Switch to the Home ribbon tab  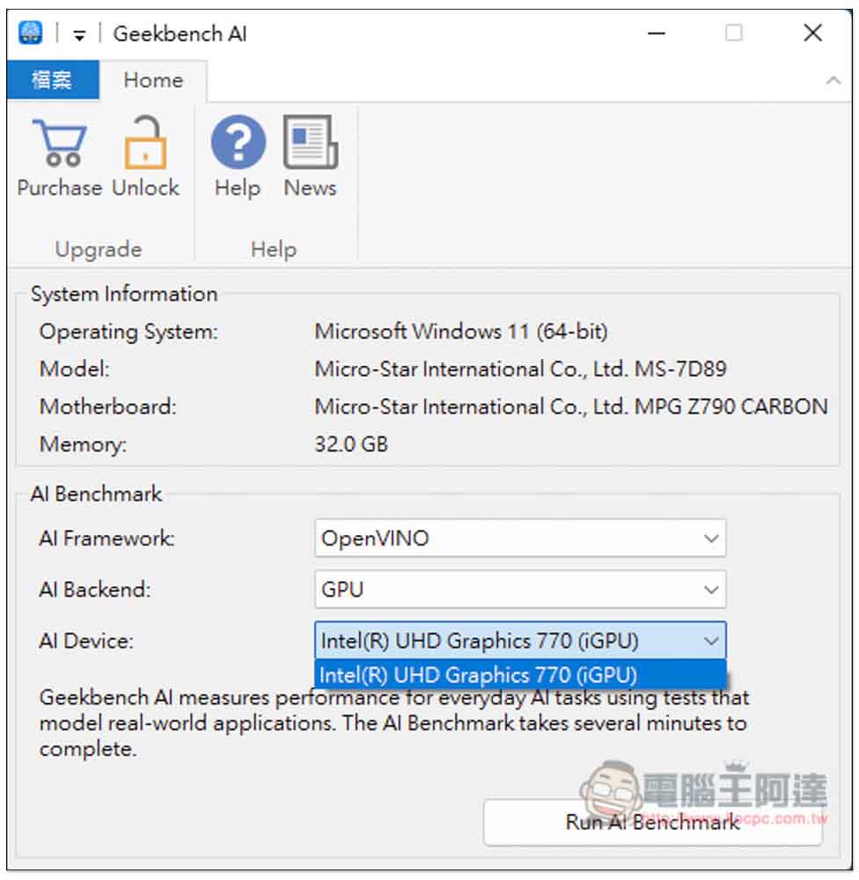point(153,80)
